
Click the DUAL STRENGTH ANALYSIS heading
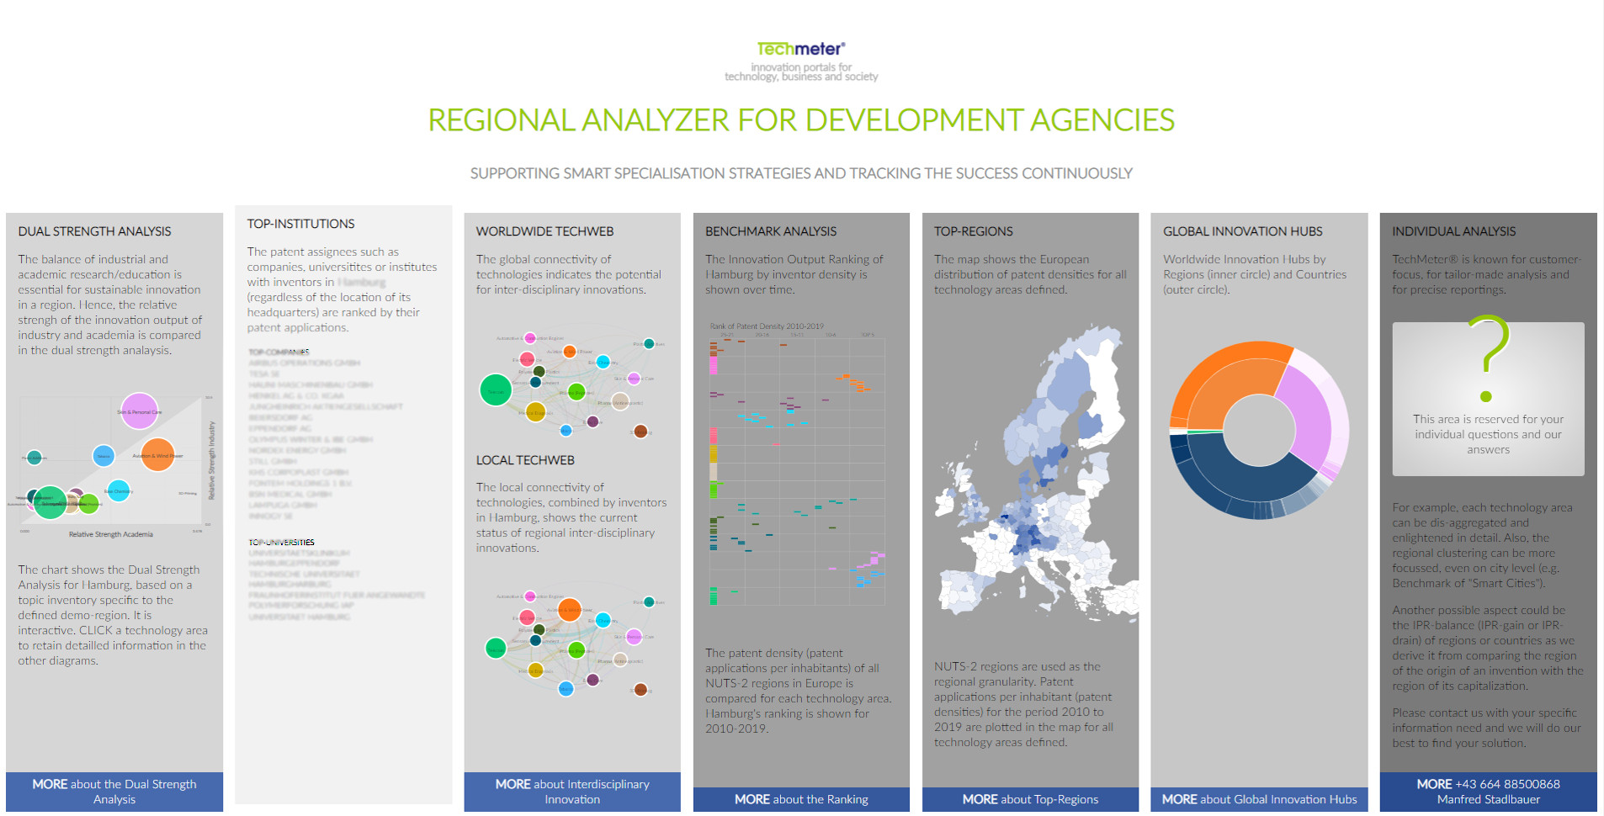[94, 231]
